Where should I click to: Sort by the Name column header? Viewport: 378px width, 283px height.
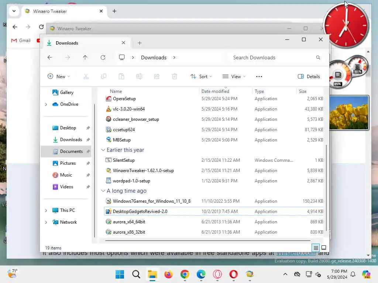pyautogui.click(x=116, y=91)
